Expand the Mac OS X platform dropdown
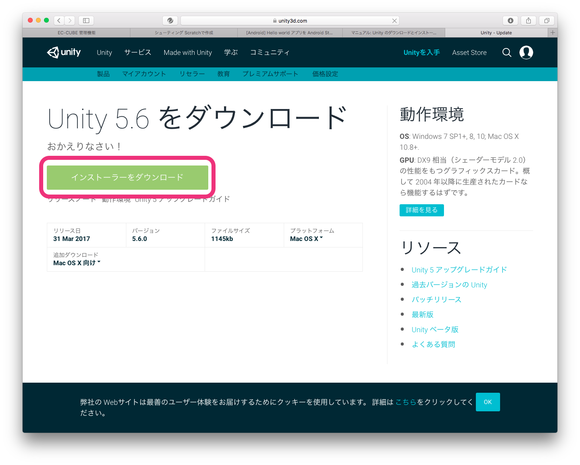 click(x=306, y=239)
